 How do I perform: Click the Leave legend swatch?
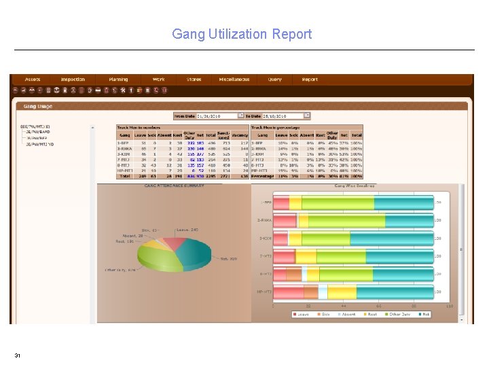295,314
